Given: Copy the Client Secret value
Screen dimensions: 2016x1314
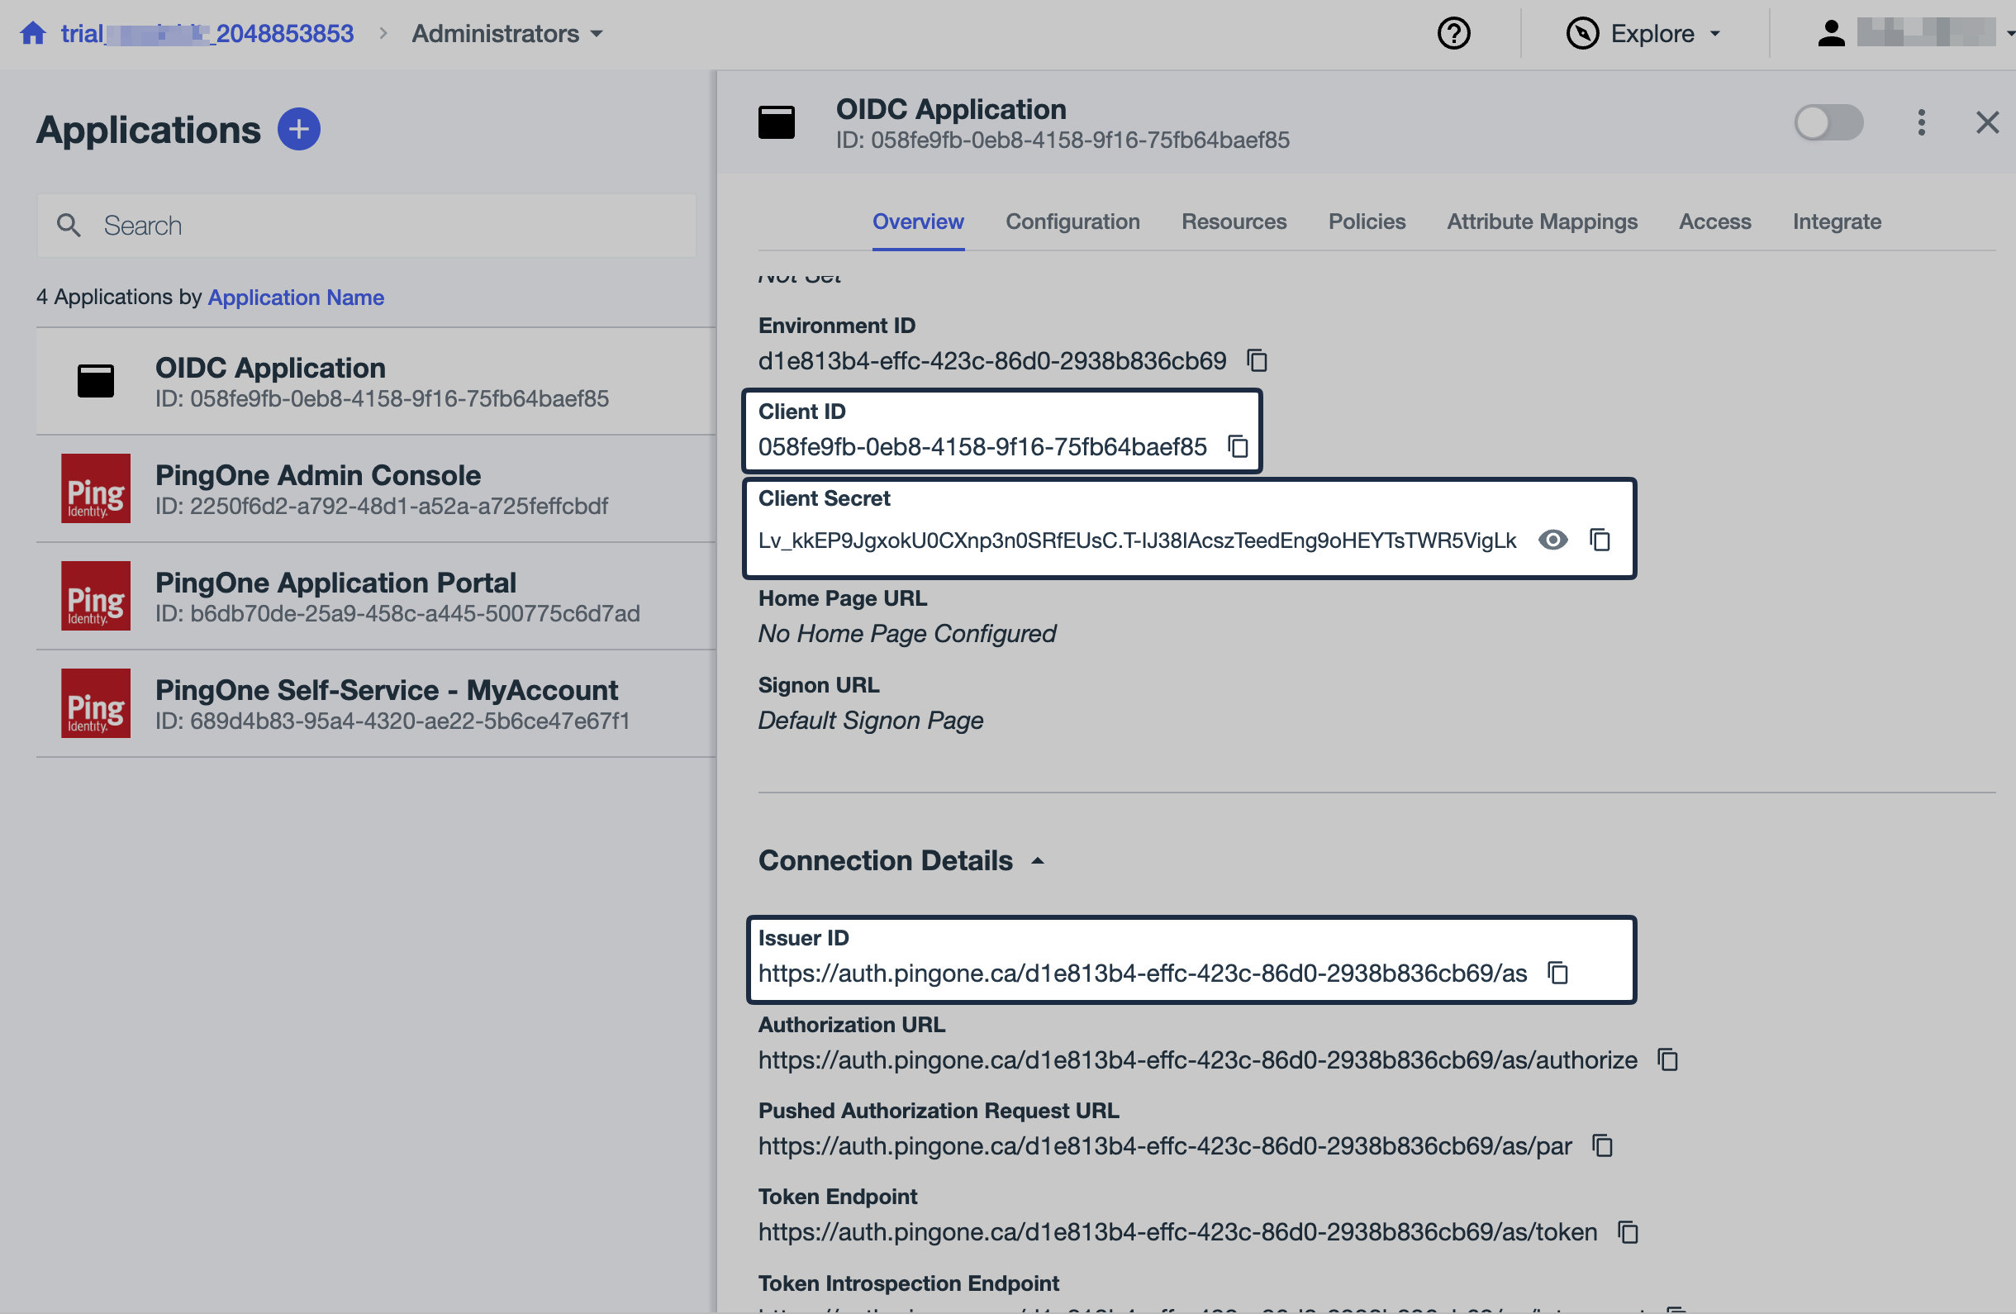Looking at the screenshot, I should click(1600, 540).
